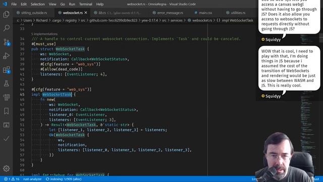This screenshot has height=182, width=323.
Task: Click the Users breadcrumb segment
Action: tap(28, 20)
